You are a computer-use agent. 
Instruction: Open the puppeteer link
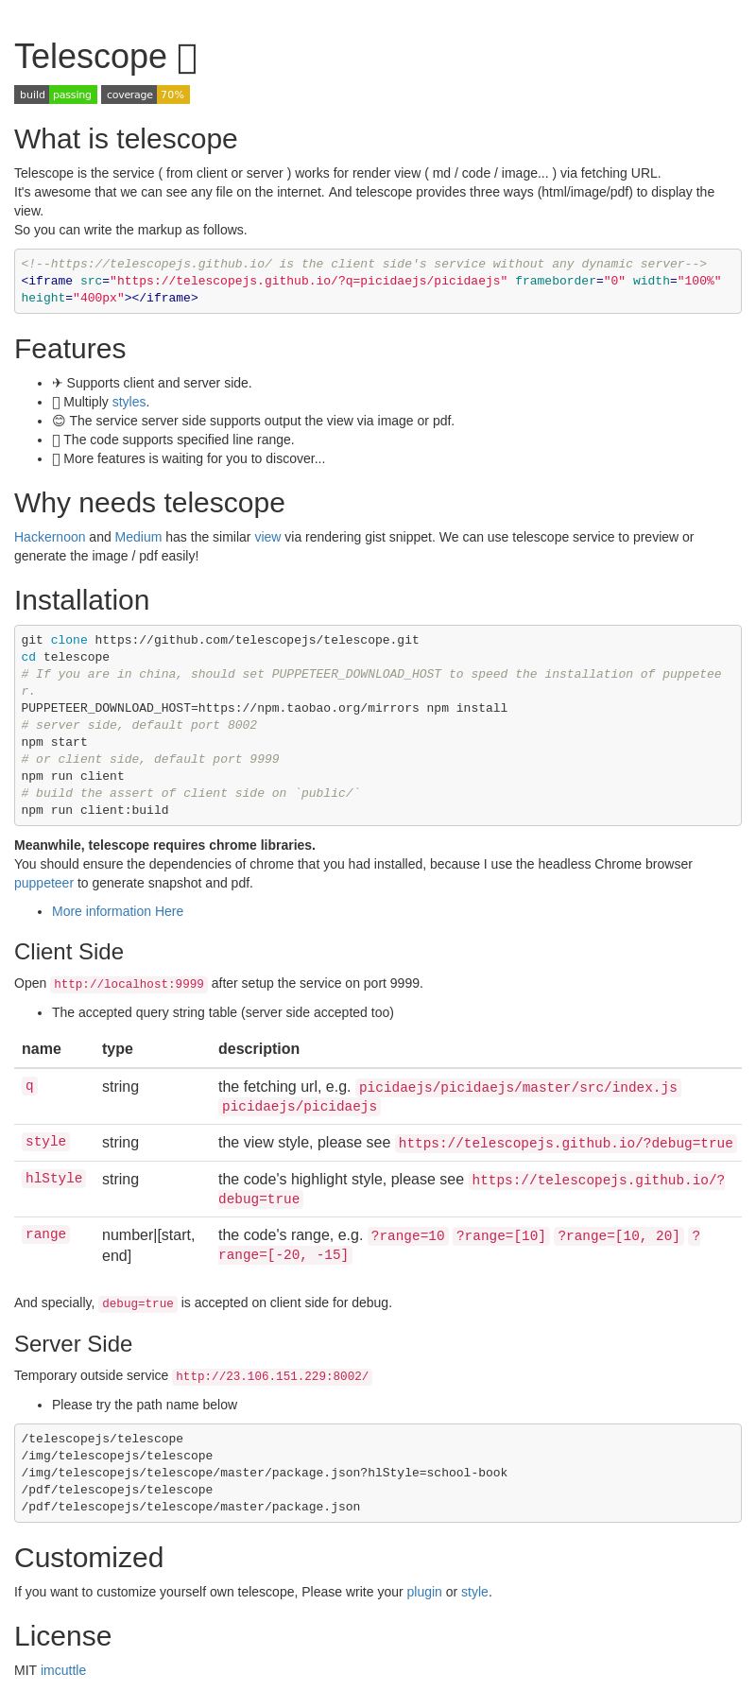tap(43, 883)
